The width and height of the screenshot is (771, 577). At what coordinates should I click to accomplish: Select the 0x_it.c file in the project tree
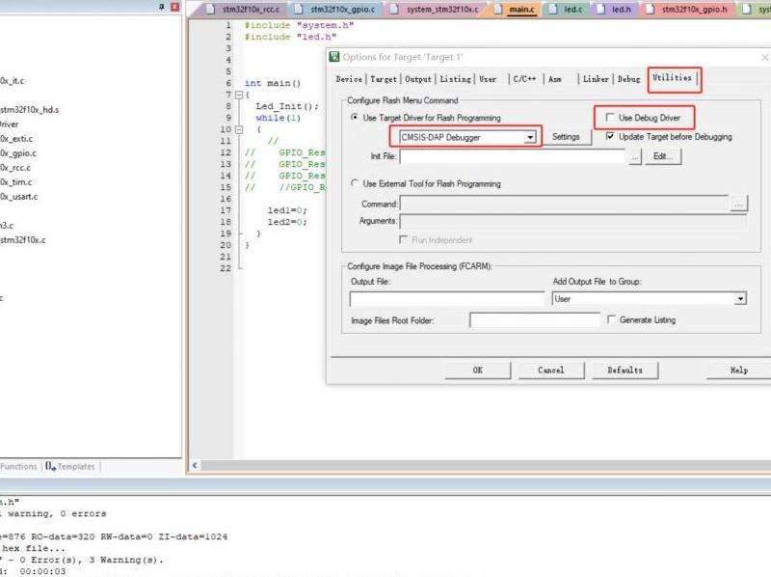coord(13,81)
